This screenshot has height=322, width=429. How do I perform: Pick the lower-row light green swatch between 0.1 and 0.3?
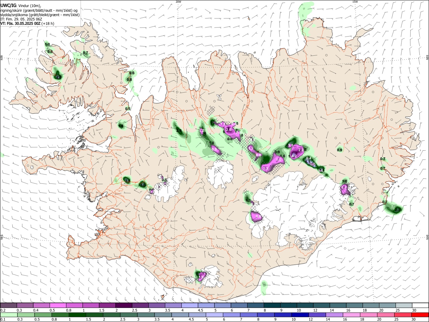tap(8, 315)
